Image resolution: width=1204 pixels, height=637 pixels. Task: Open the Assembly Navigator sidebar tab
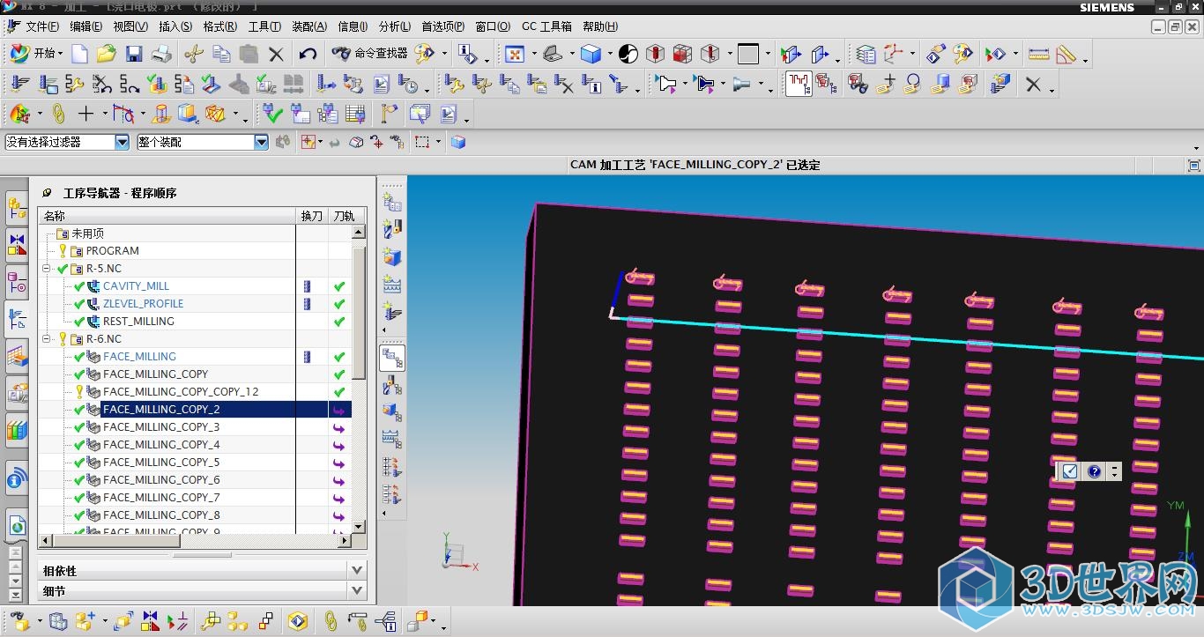[x=17, y=208]
